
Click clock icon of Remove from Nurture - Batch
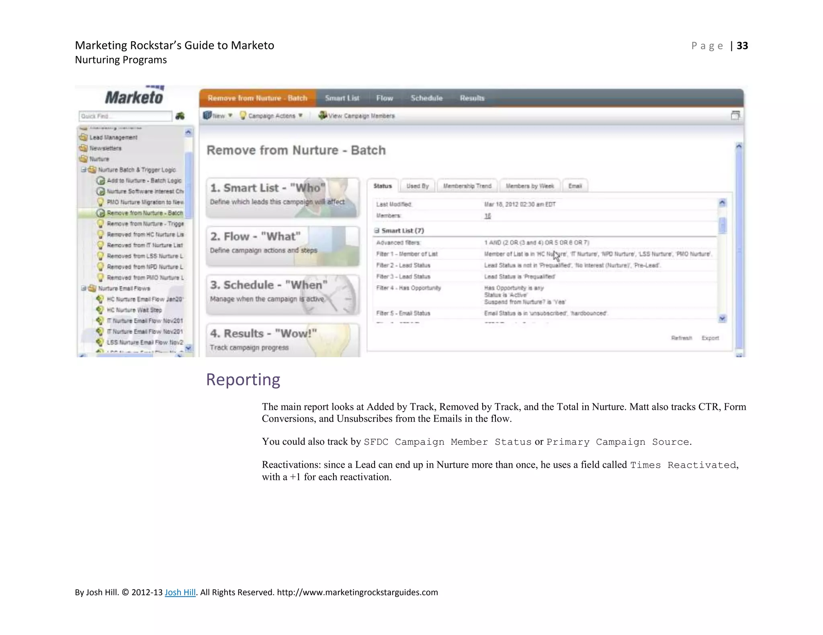(100, 213)
